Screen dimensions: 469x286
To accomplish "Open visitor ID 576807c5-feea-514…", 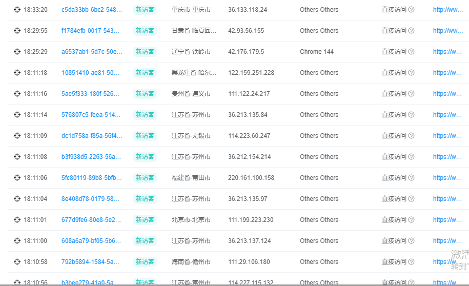I will pos(91,115).
